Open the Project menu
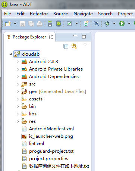 coord(125,14)
